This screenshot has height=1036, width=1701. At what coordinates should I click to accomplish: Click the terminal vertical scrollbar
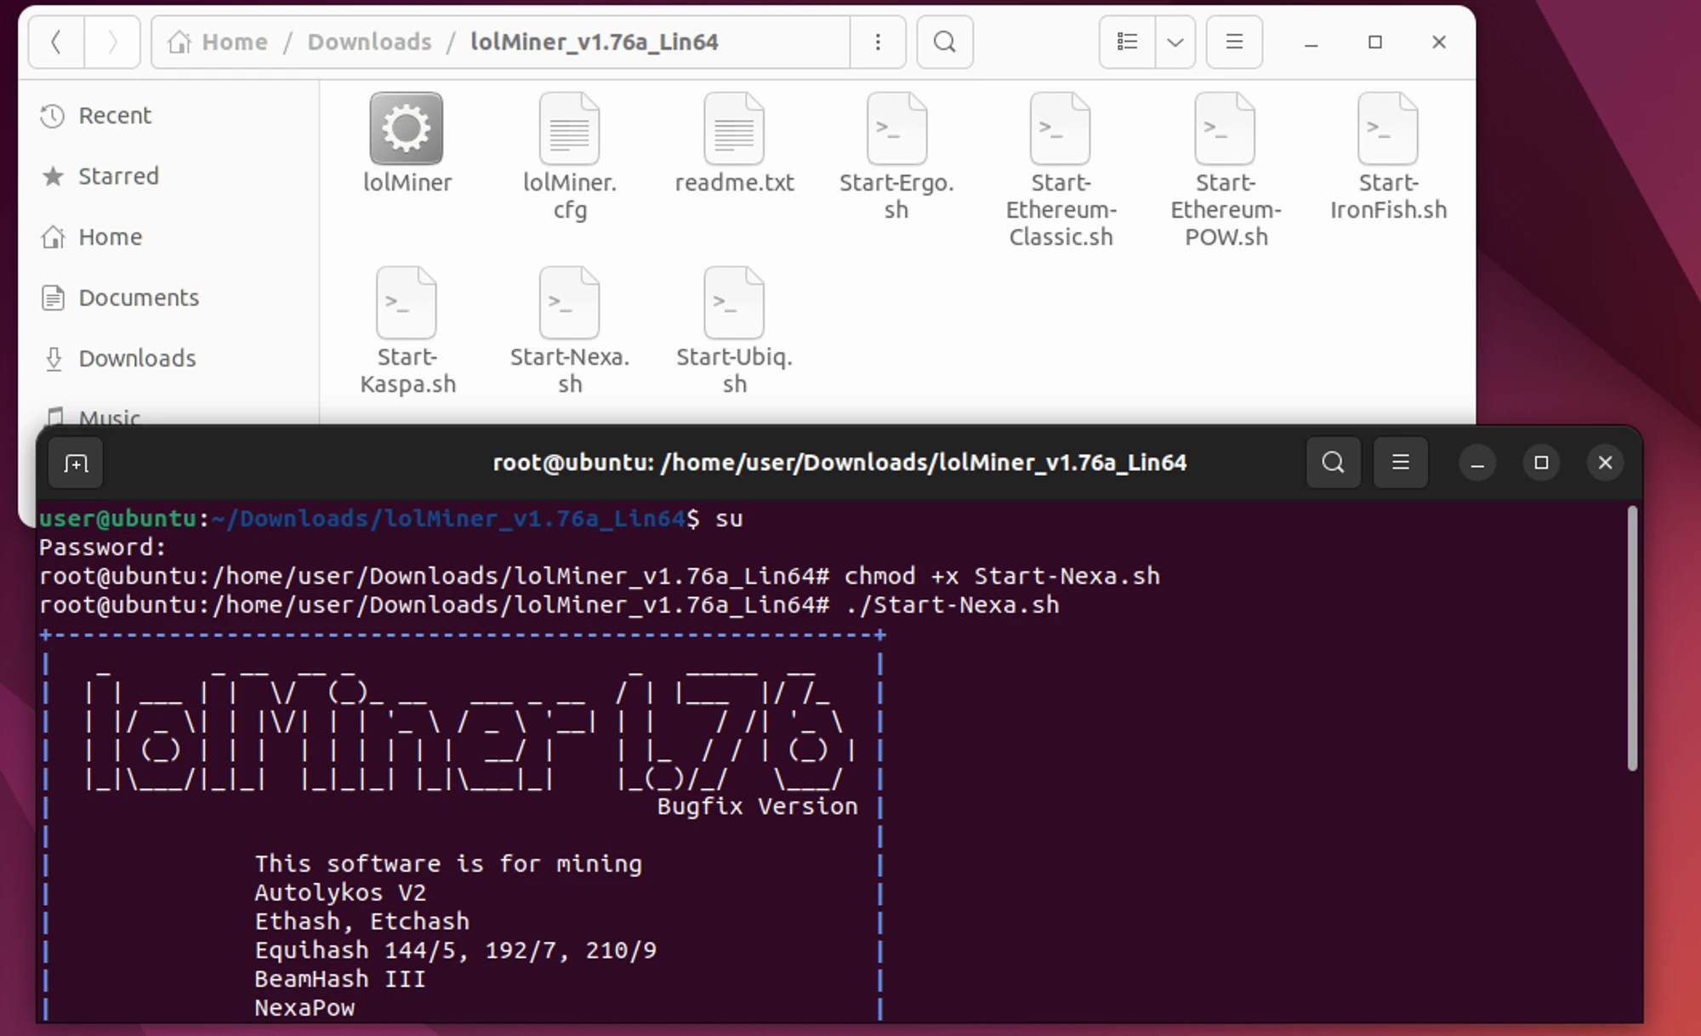(x=1631, y=638)
